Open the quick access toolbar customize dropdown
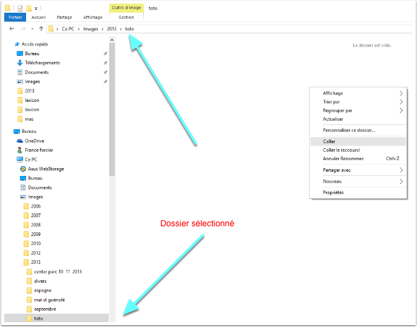 click(36, 8)
